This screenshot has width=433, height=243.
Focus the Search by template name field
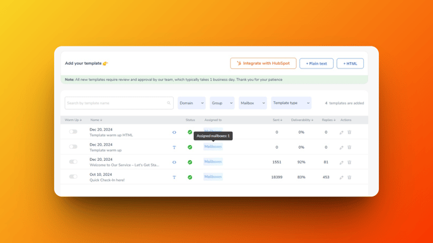[119, 103]
